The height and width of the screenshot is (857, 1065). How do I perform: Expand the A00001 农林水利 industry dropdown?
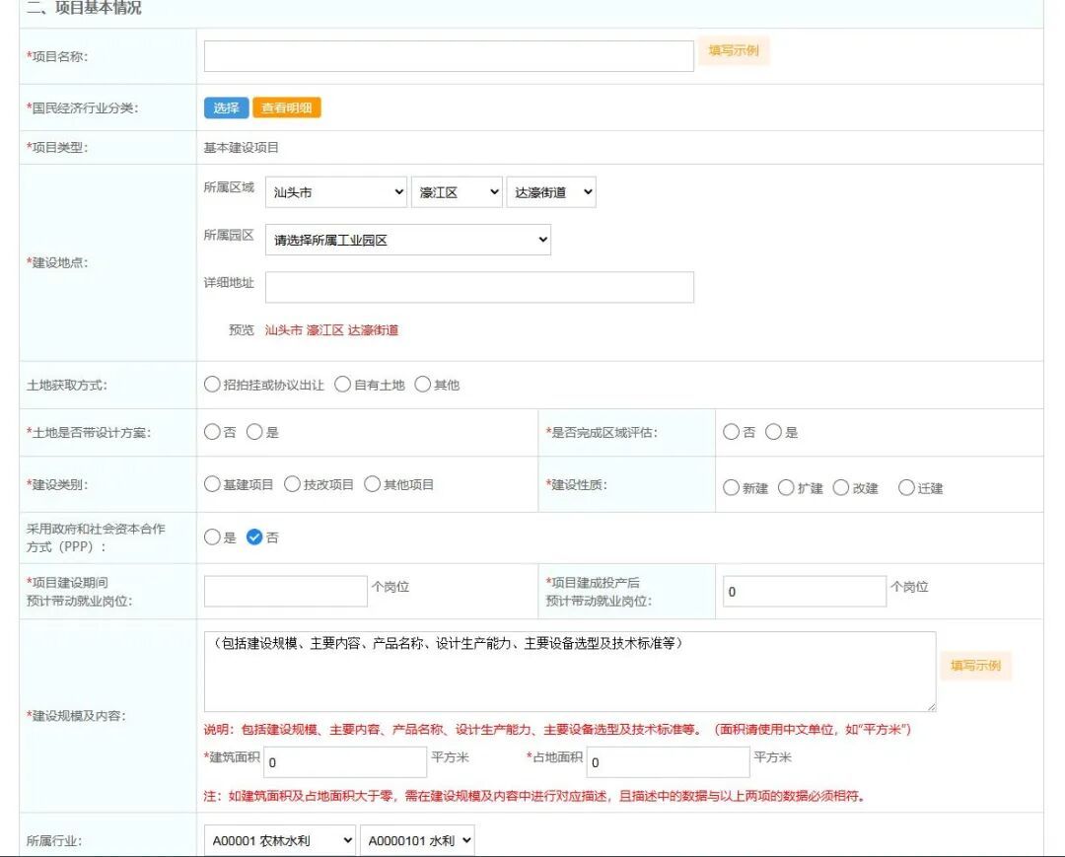(280, 840)
